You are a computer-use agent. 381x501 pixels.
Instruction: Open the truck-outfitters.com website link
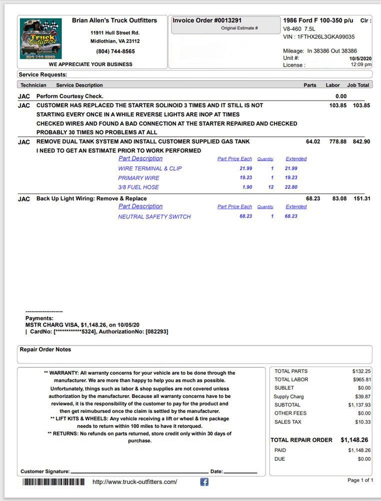point(134,481)
